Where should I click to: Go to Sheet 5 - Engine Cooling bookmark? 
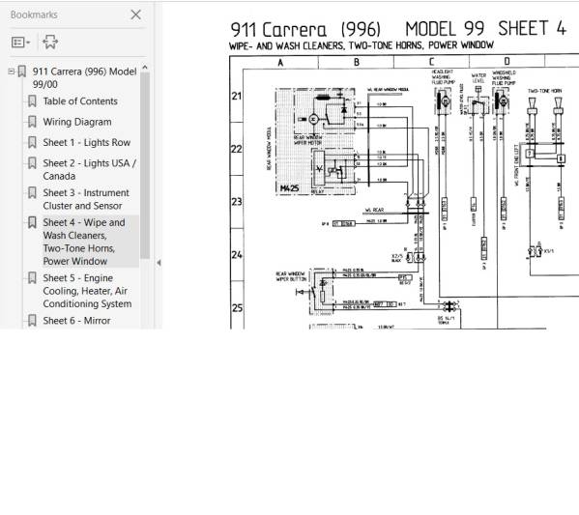pyautogui.click(x=87, y=291)
